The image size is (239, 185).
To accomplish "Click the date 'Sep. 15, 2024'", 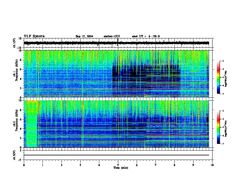I will tap(84, 36).
